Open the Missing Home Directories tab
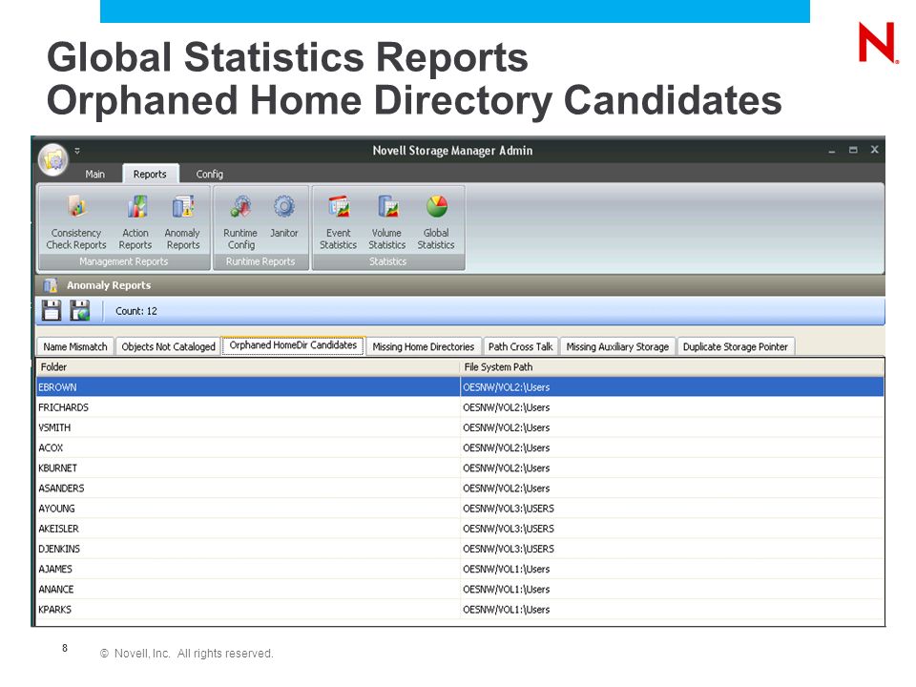Image resolution: width=916 pixels, height=687 pixels. coord(424,346)
